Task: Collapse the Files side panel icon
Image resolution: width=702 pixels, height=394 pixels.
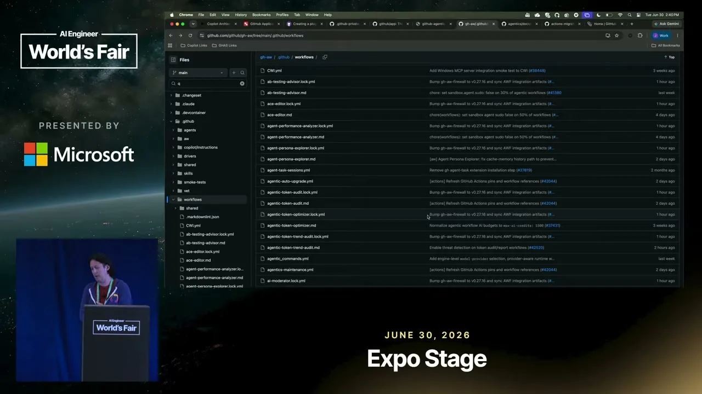Action: (173, 60)
